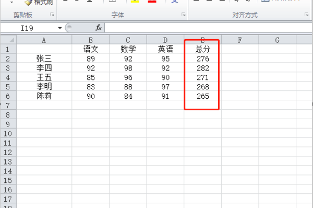Select row 5 header
Viewport: 313px width, 208px height.
point(8,86)
